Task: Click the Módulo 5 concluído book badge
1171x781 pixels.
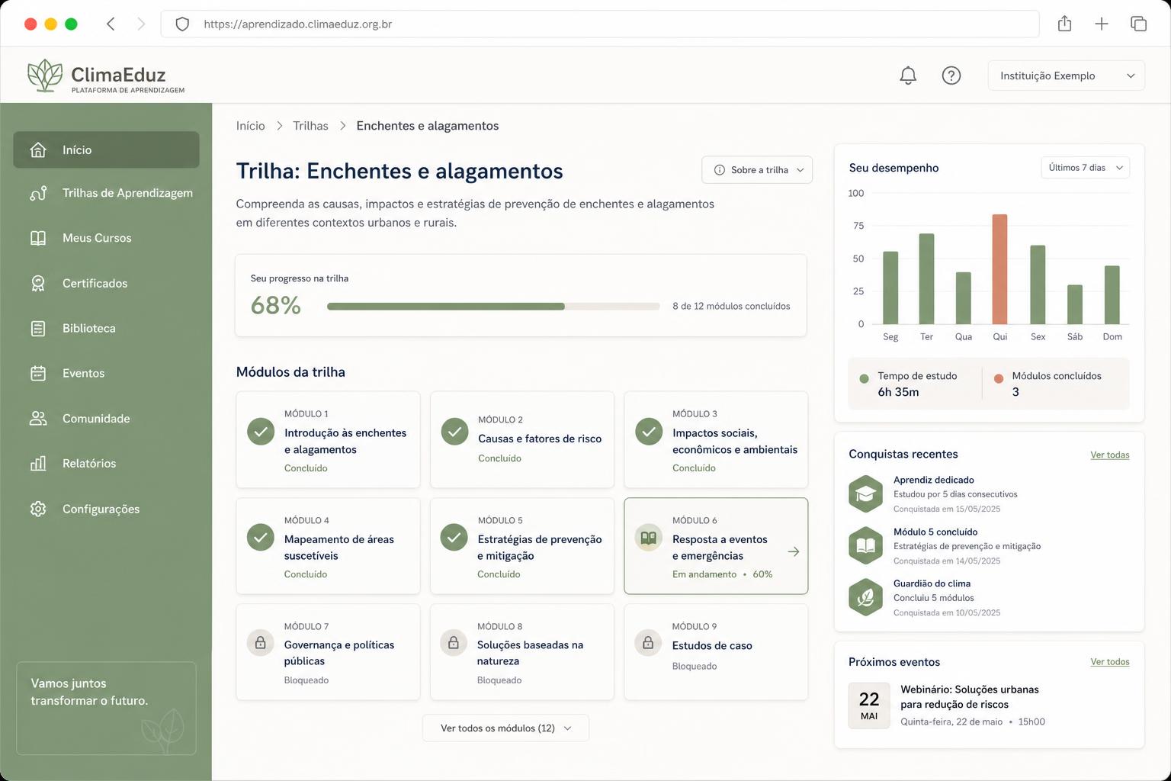Action: [x=865, y=545]
